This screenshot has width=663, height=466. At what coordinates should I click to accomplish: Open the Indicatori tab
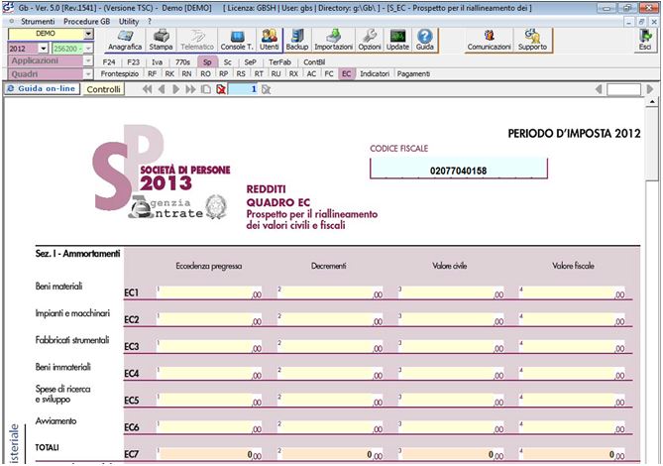375,74
